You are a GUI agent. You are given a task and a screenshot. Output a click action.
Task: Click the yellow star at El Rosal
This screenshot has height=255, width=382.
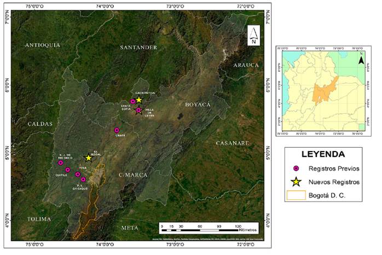[x=89, y=158]
